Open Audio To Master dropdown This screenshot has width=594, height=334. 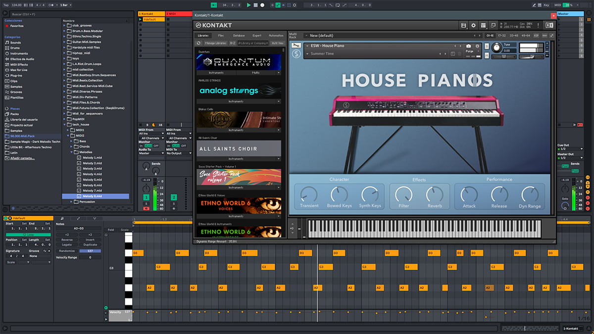(x=151, y=153)
